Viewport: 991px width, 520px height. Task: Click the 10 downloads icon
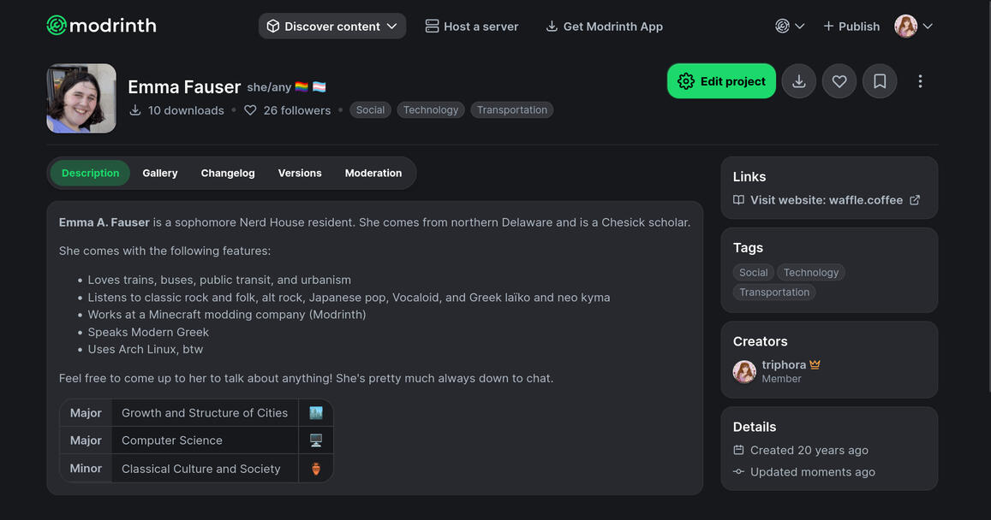(135, 109)
